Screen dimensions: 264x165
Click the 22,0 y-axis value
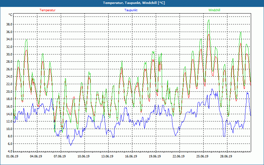pyautogui.click(x=9, y=84)
